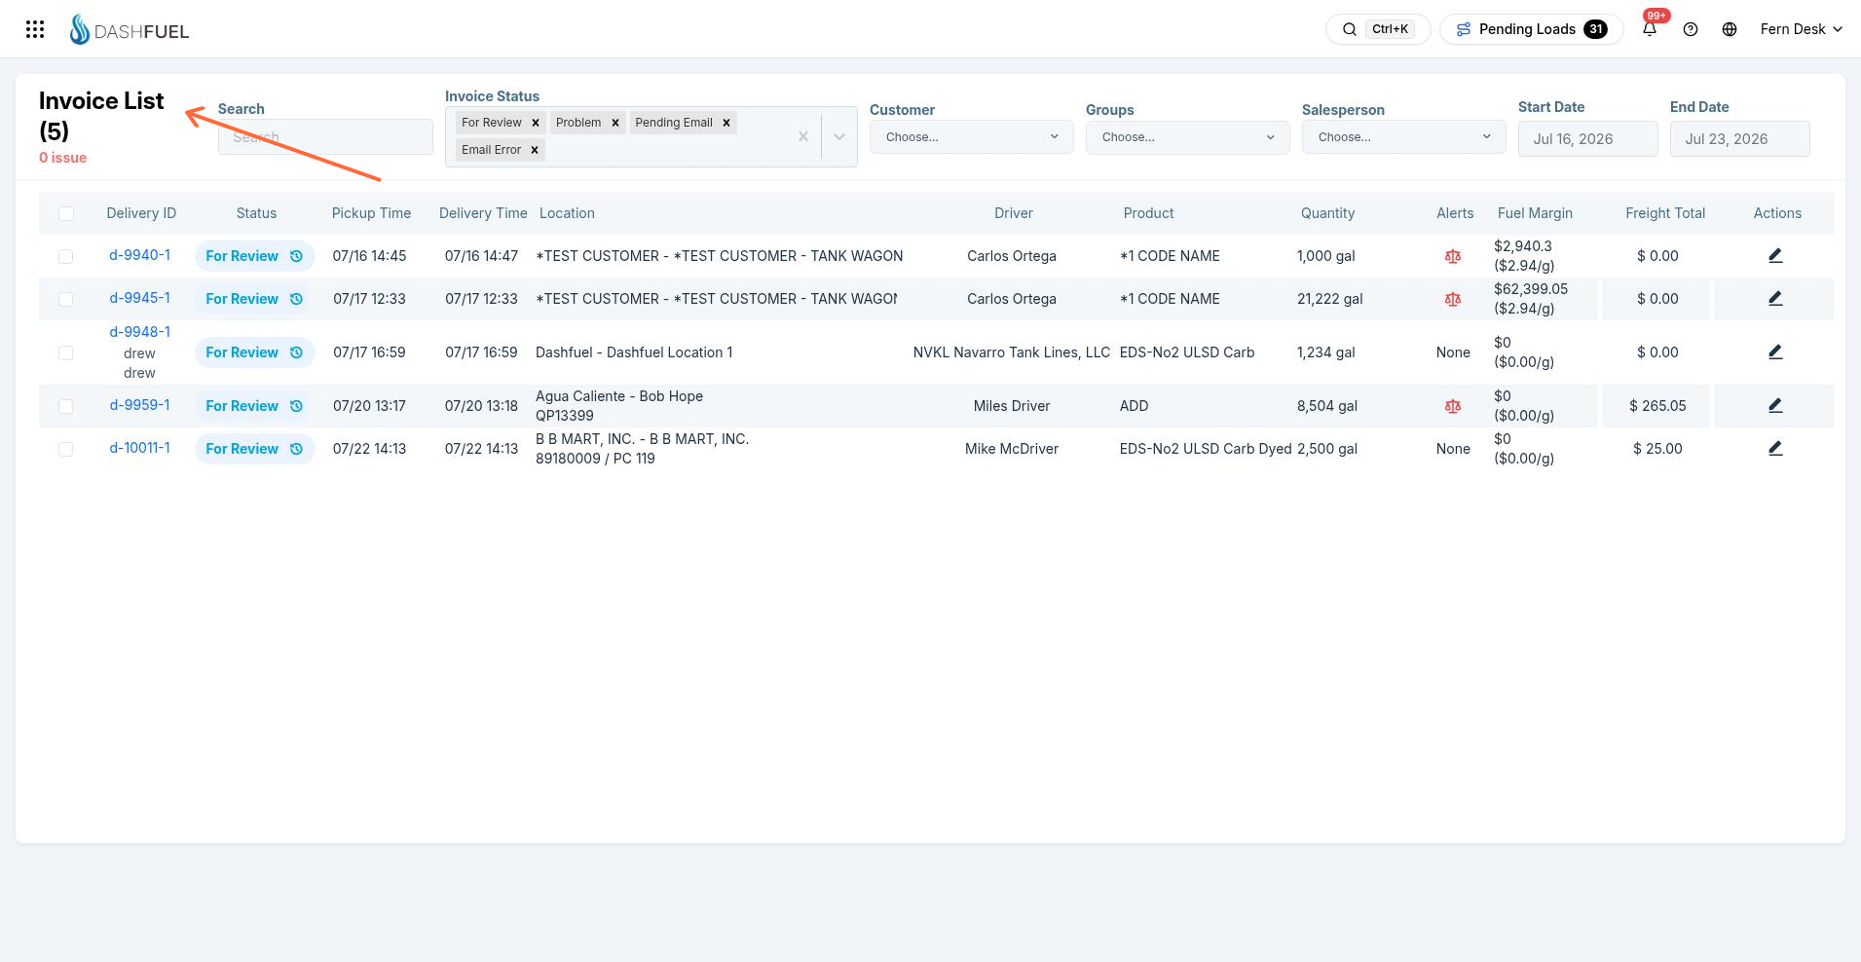Click For Review history icon for d-9940-1
This screenshot has width=1861, height=962.
pyautogui.click(x=296, y=256)
